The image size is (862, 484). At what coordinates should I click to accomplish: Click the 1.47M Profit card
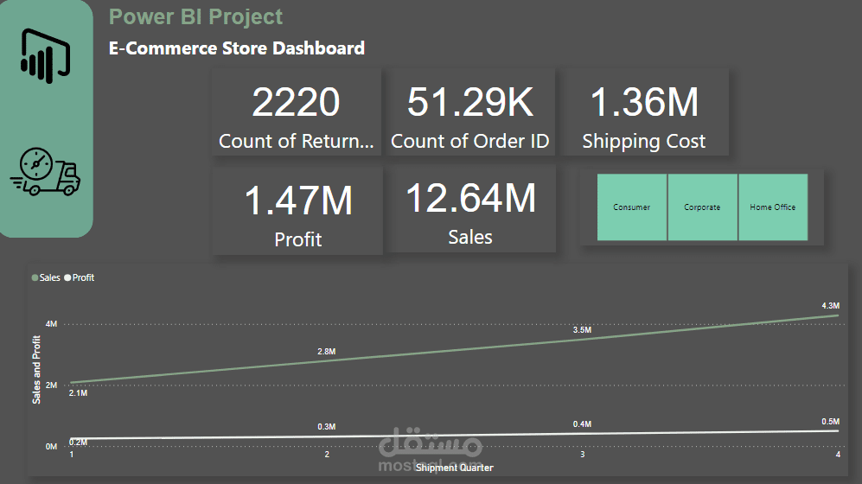point(297,210)
